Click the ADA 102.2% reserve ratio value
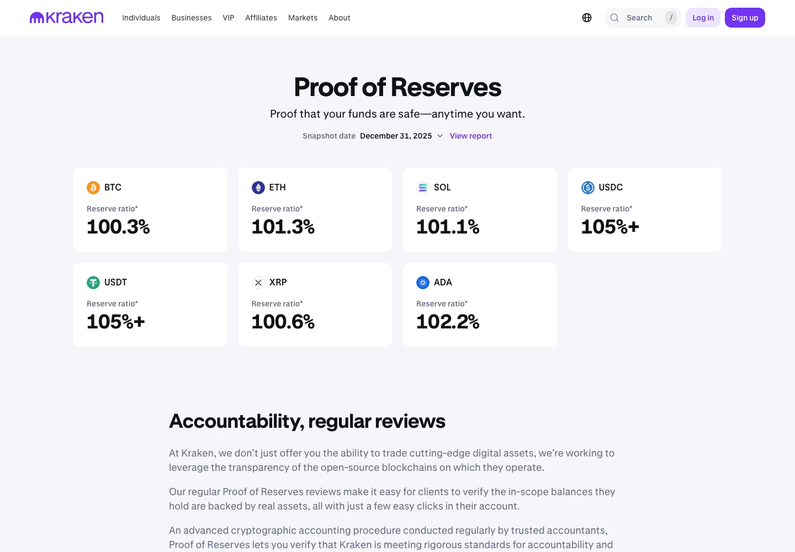This screenshot has height=552, width=795. (448, 322)
